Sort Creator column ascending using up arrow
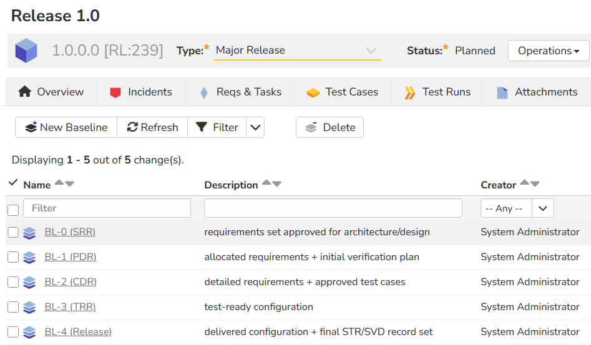591x345 pixels. [525, 183]
